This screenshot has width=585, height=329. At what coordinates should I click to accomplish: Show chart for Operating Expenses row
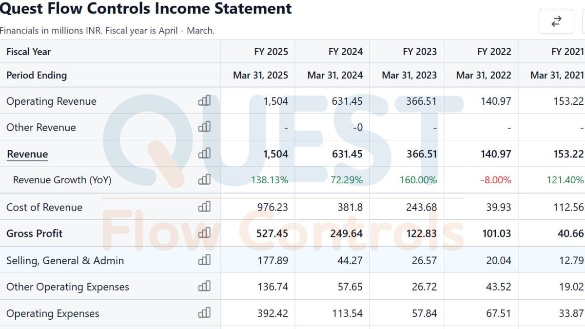pos(204,313)
